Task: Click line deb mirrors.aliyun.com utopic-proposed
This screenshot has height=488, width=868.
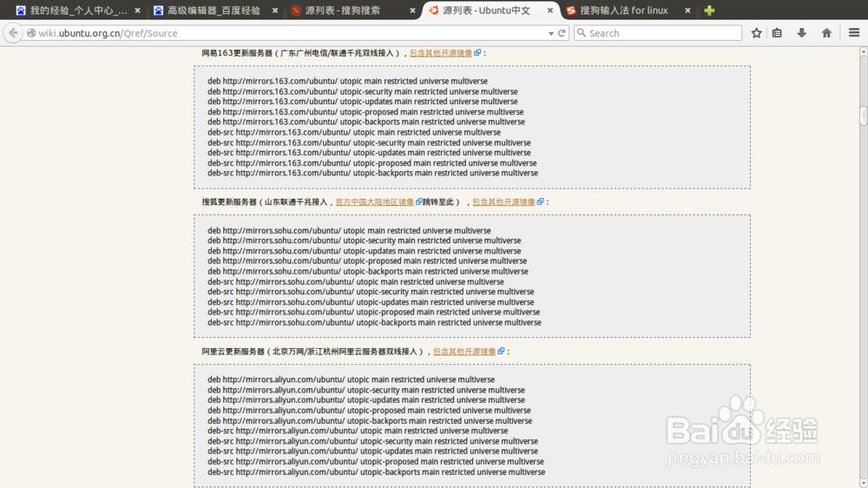Action: coord(369,411)
